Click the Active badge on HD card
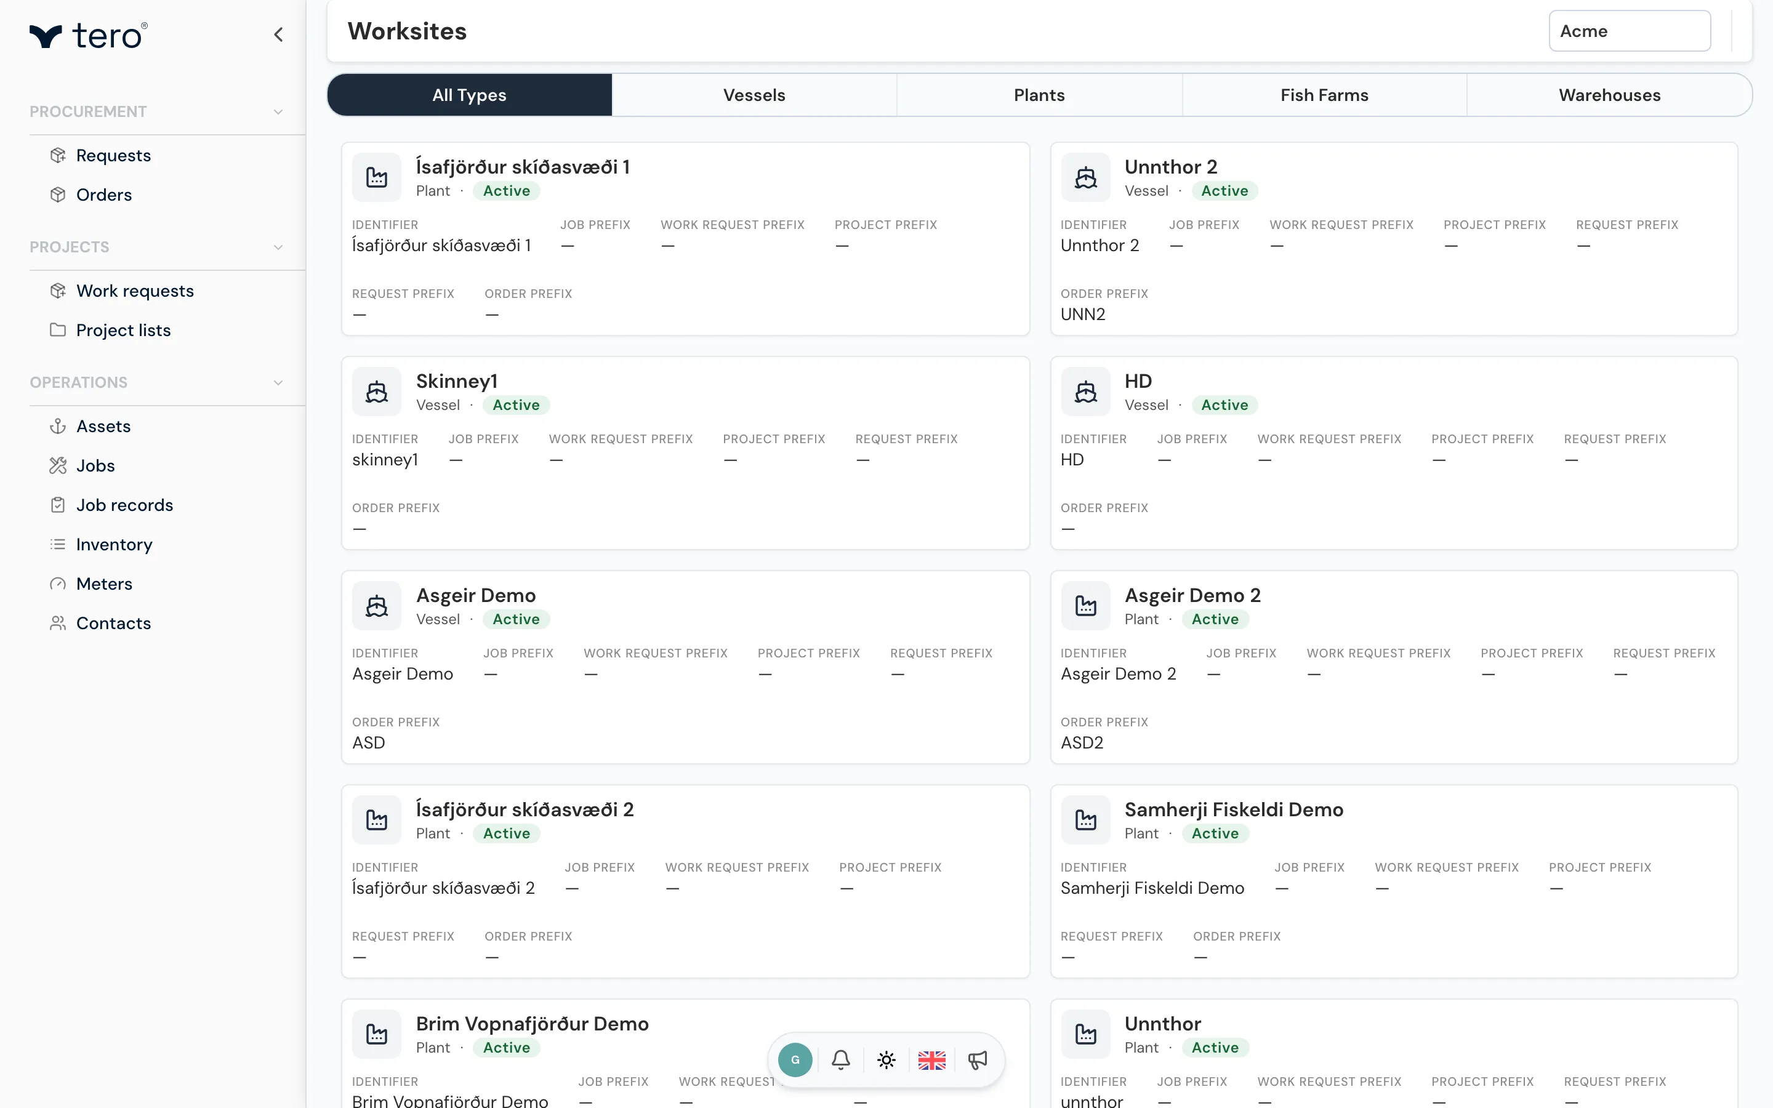Image resolution: width=1773 pixels, height=1108 pixels. tap(1224, 405)
